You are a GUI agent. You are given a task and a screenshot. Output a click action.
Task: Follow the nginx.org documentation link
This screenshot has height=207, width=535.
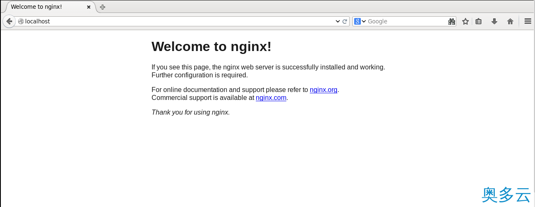tap(323, 89)
